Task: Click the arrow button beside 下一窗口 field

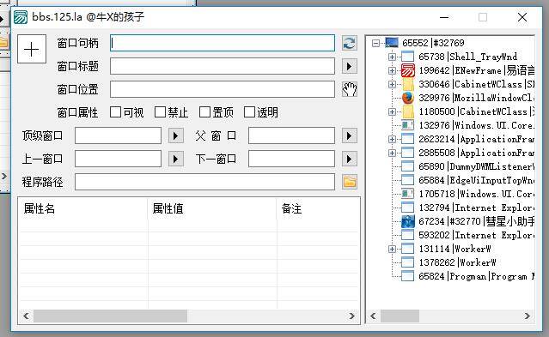Action: (x=350, y=159)
